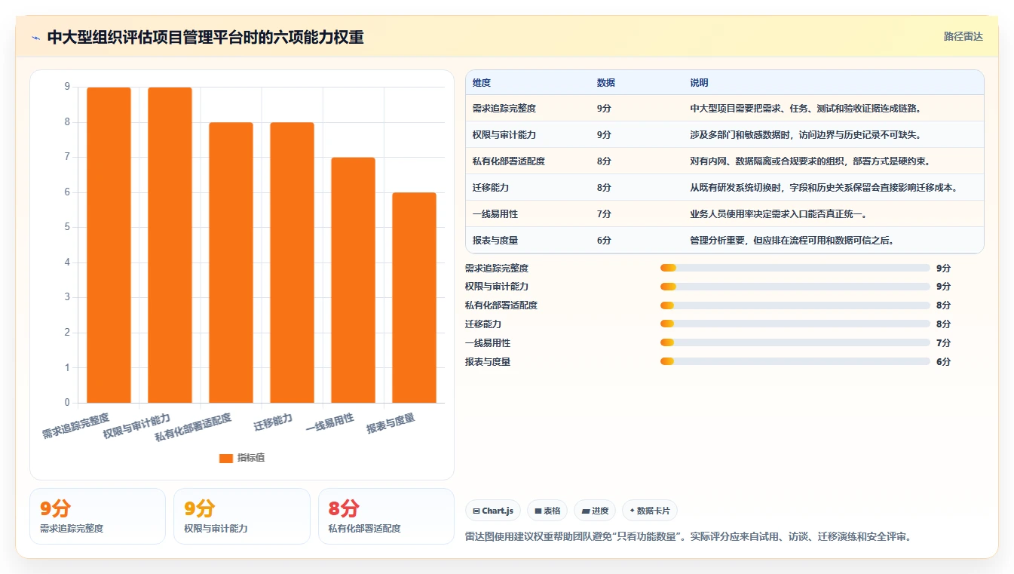Click the 一线易用性 x-axis label
The image size is (1014, 574).
330,423
